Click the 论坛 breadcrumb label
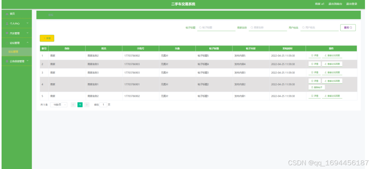Image resolution: width=370 pixels, height=169 pixels. [51, 15]
